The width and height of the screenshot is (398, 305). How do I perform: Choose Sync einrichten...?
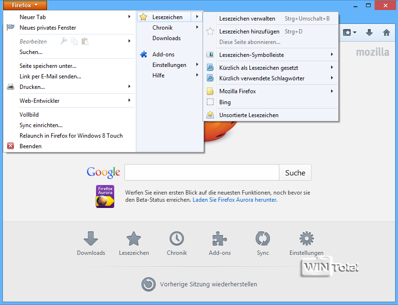tap(41, 125)
